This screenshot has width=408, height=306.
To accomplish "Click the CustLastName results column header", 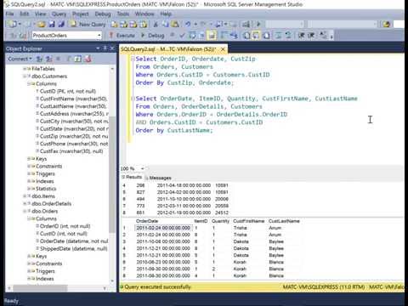I will click(x=284, y=221).
